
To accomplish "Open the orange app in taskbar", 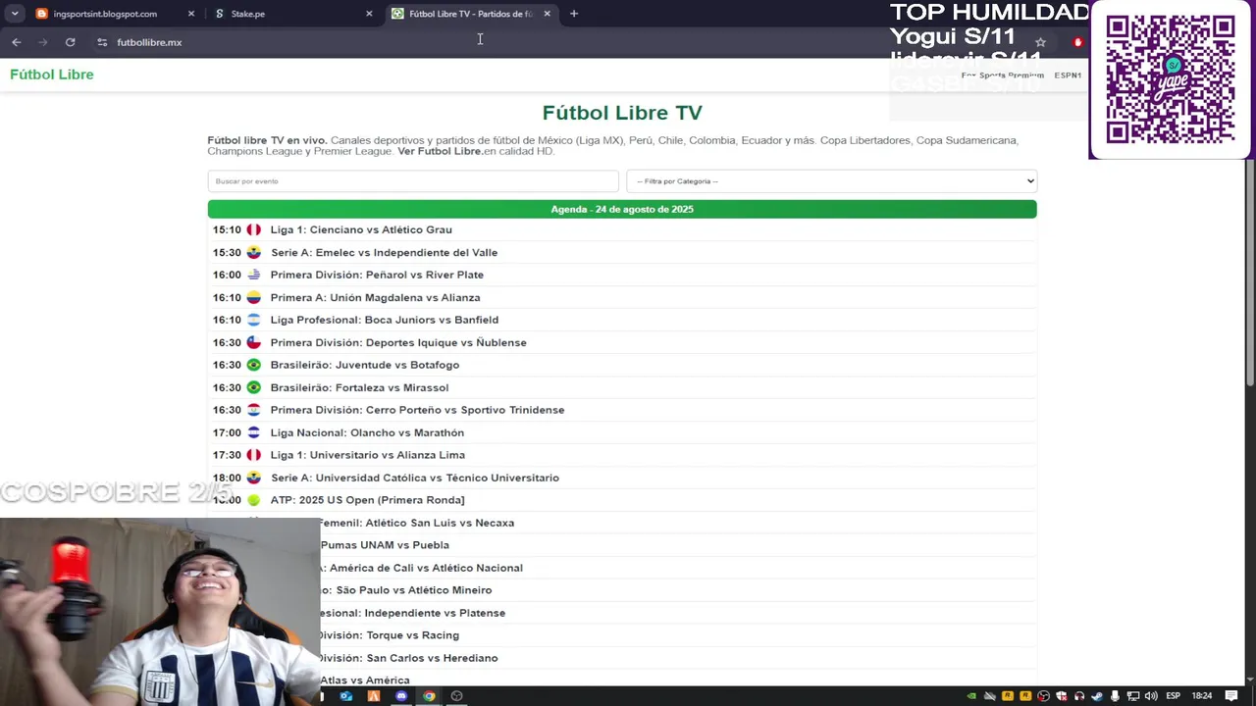I will coord(374,696).
